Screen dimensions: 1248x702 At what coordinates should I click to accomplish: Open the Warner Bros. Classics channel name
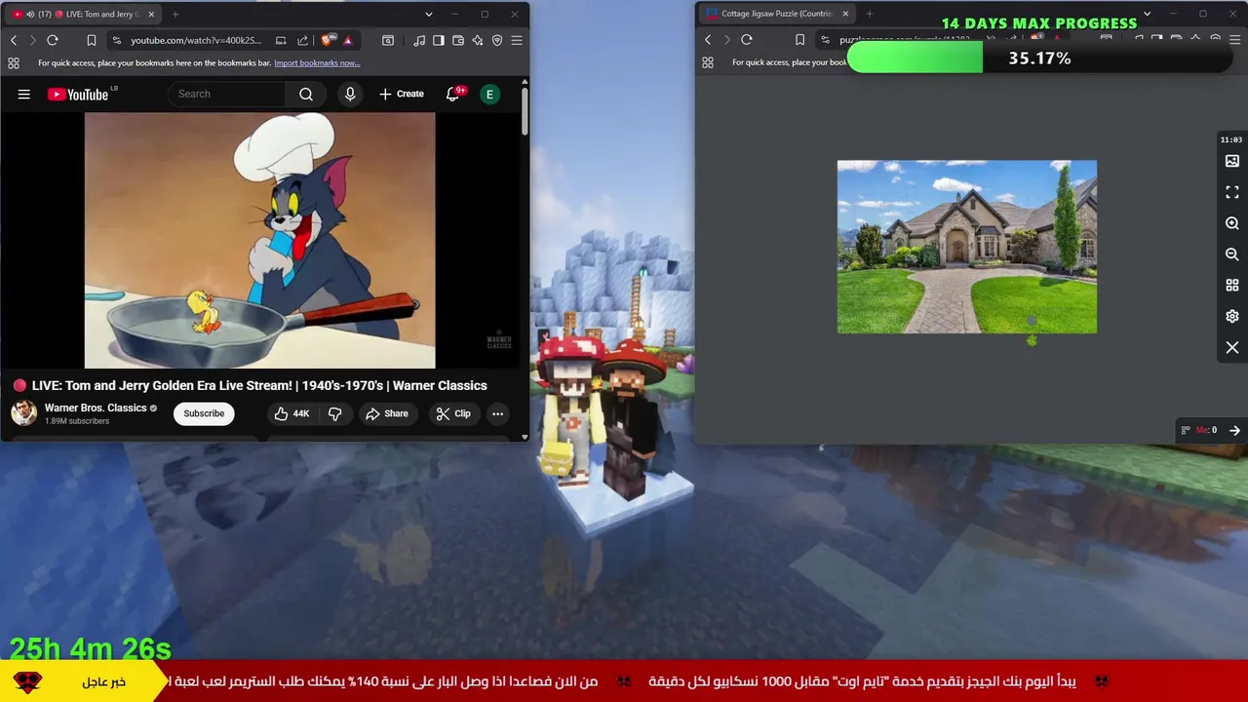[96, 408]
